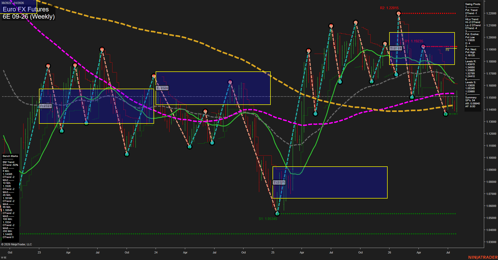Click DTrend -4 in HiLo Trend section
The image size is (498, 260).
pos(471,28)
